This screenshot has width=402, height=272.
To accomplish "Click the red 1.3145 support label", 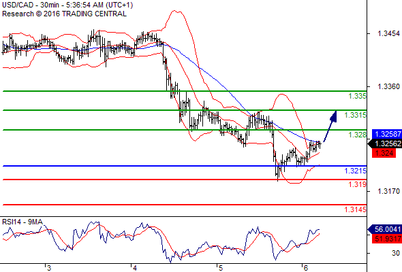I will point(356,209).
